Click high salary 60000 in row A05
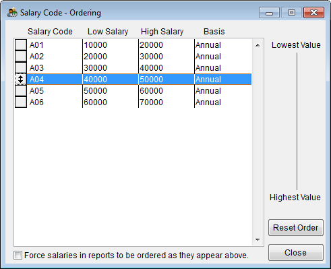The image size is (331, 269). coord(167,91)
